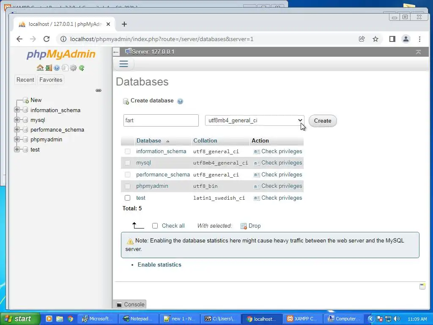Expand performance_schema tree node
Viewport: 433px width, 325px height.
[x=16, y=129]
